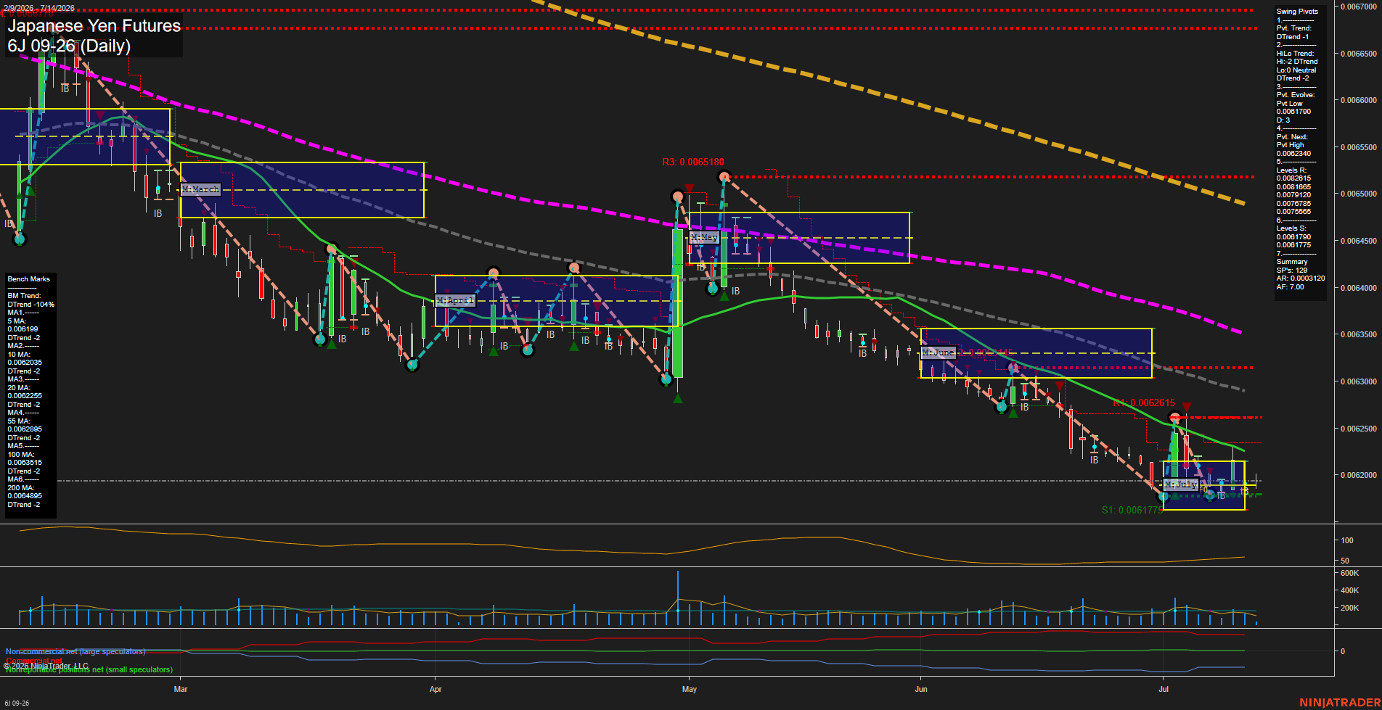Image resolution: width=1382 pixels, height=710 pixels.
Task: Click the 'AF: 7.00' summary value
Action: 1291,287
